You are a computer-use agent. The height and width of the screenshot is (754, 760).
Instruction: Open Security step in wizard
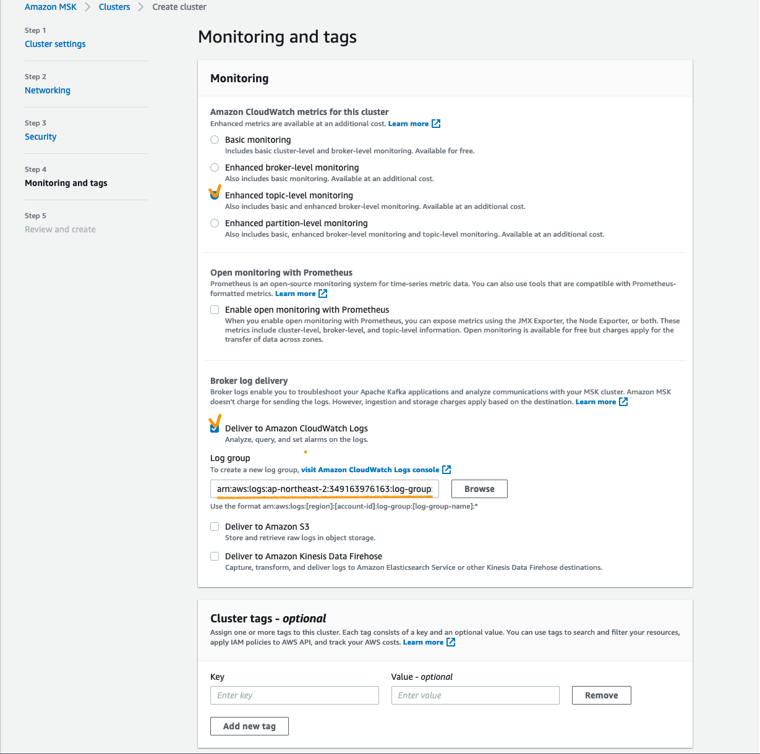click(40, 137)
